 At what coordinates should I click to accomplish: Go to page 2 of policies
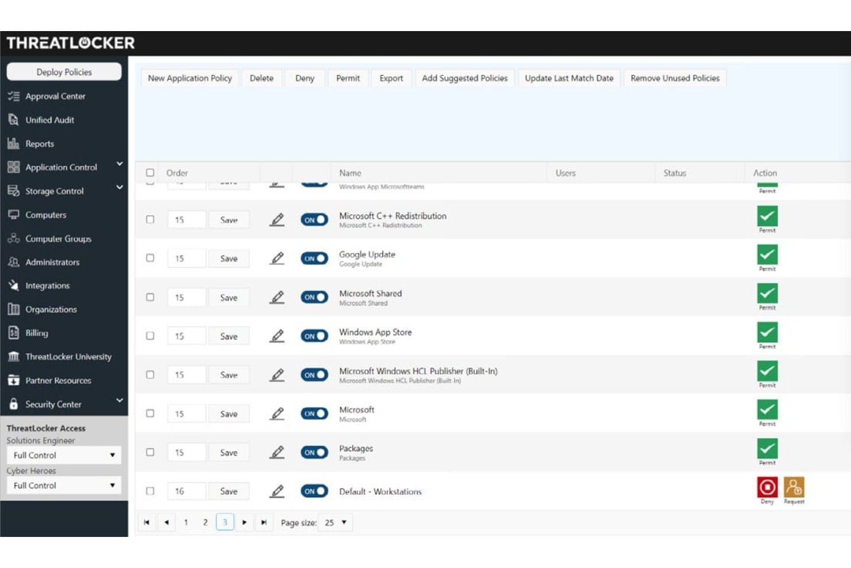205,523
